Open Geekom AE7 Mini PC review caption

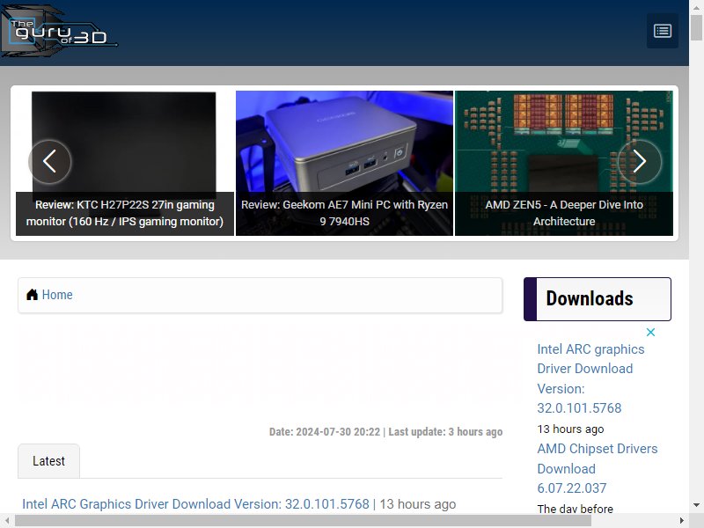pyautogui.click(x=344, y=213)
